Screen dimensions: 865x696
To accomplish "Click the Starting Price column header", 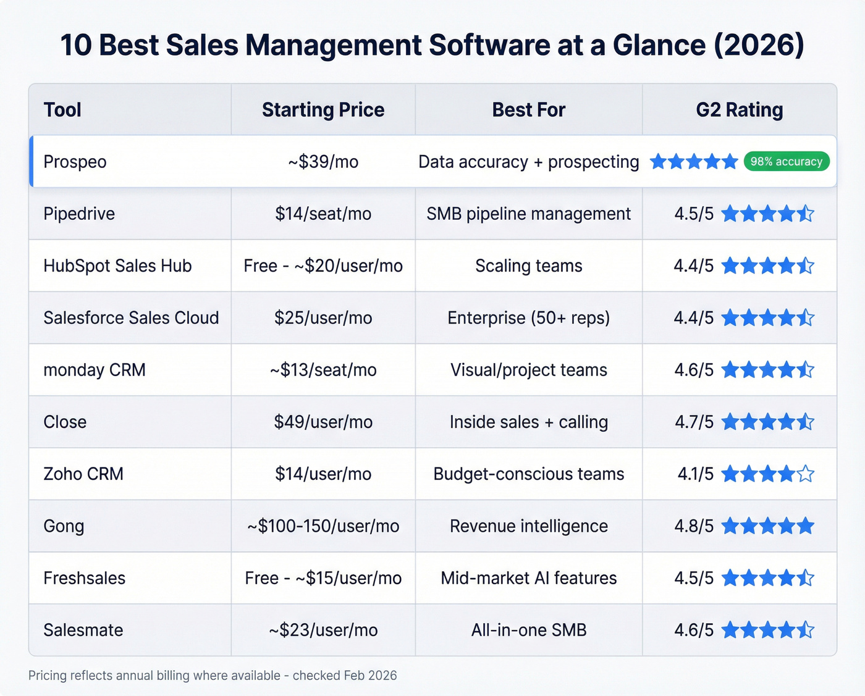I will point(323,109).
